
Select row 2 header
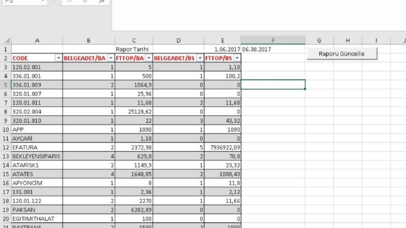[6, 58]
